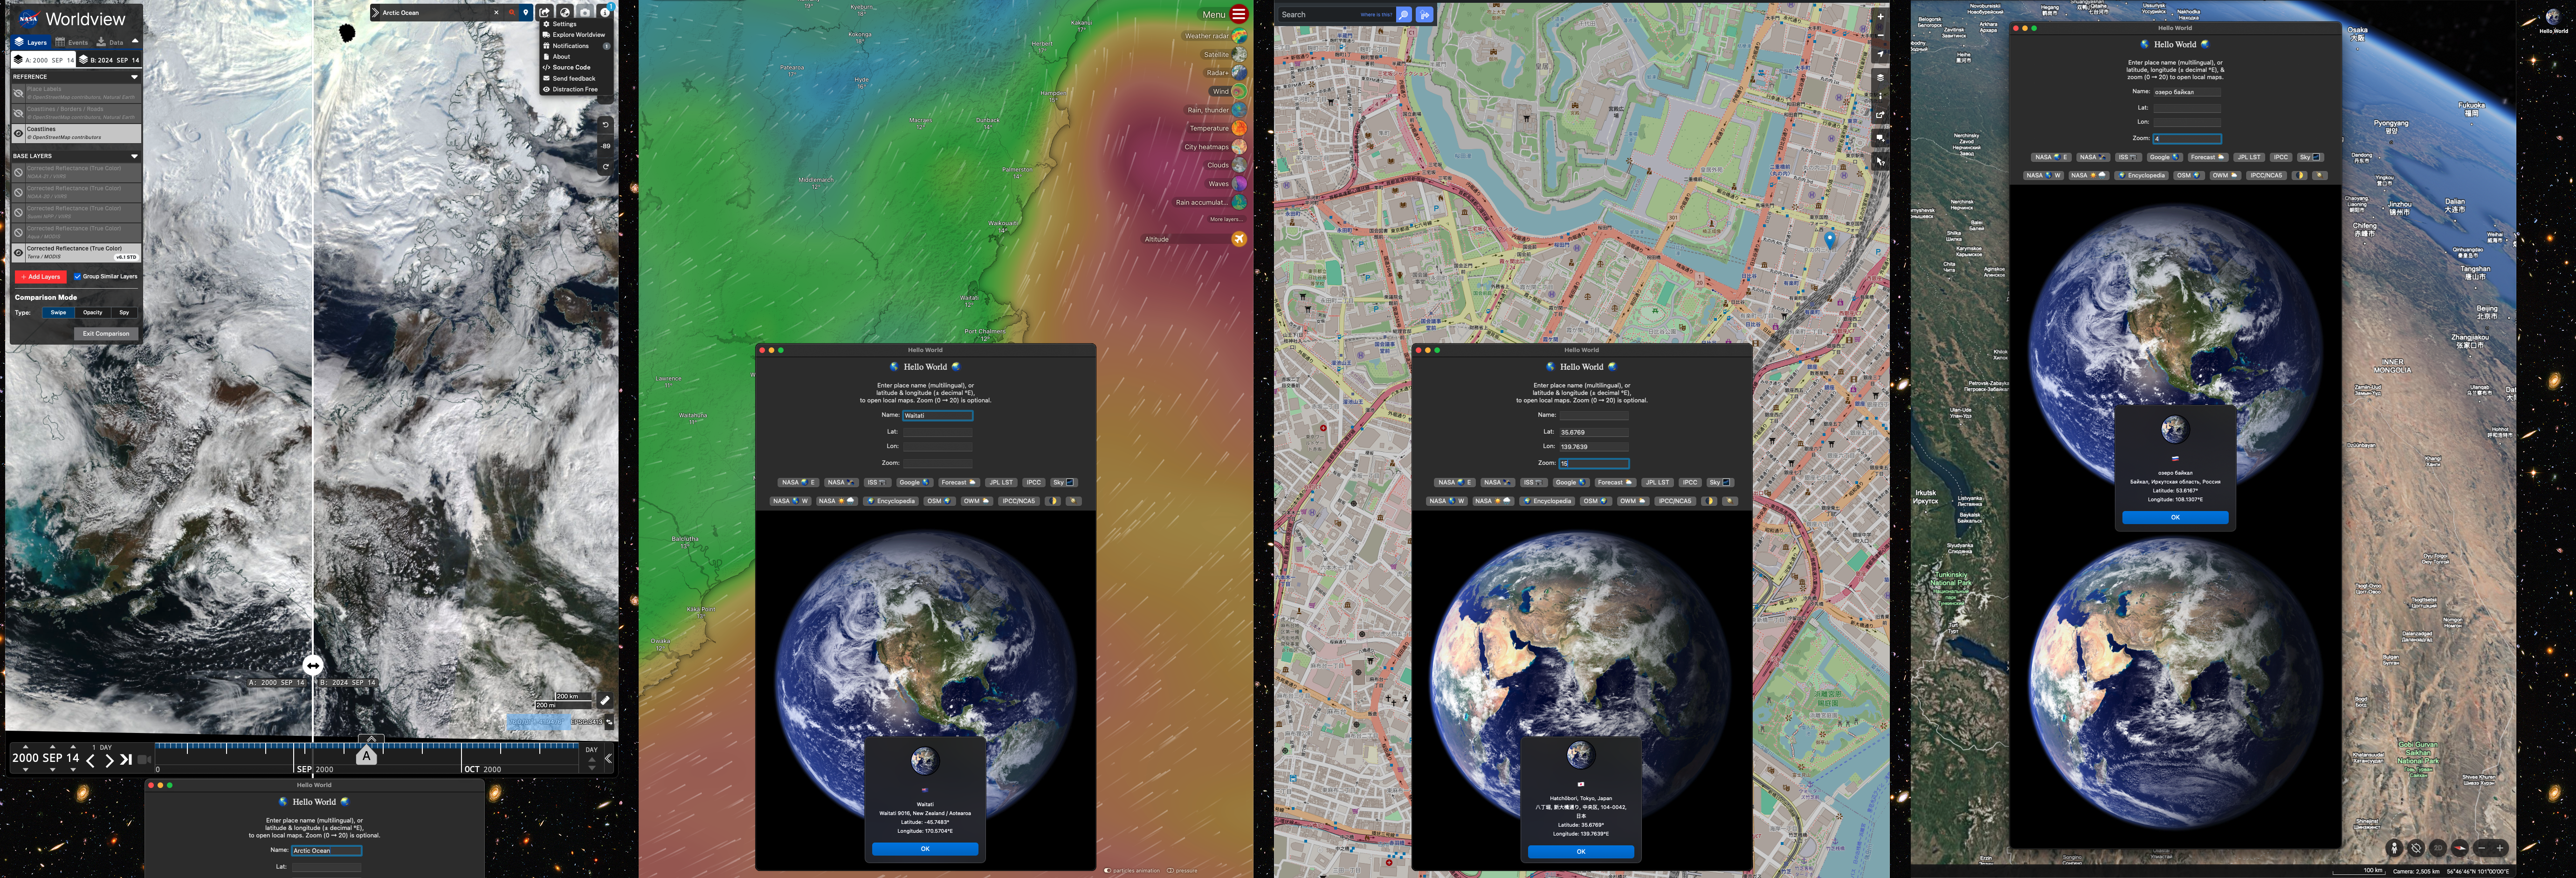Switch to the Data tab

(x=109, y=42)
